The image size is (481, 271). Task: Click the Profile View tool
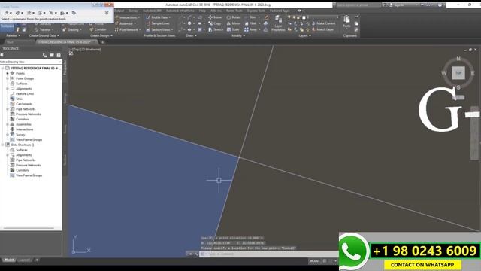(159, 17)
